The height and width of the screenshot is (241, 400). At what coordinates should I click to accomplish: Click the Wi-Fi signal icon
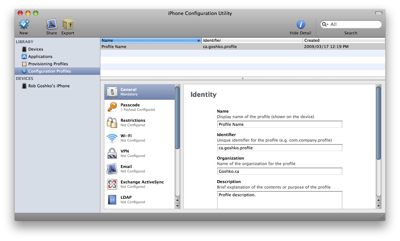coord(112,138)
